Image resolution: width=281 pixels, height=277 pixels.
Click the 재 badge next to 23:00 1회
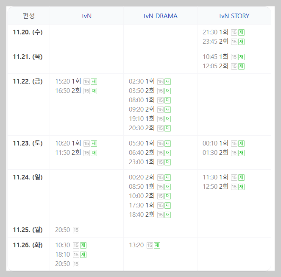(167, 162)
